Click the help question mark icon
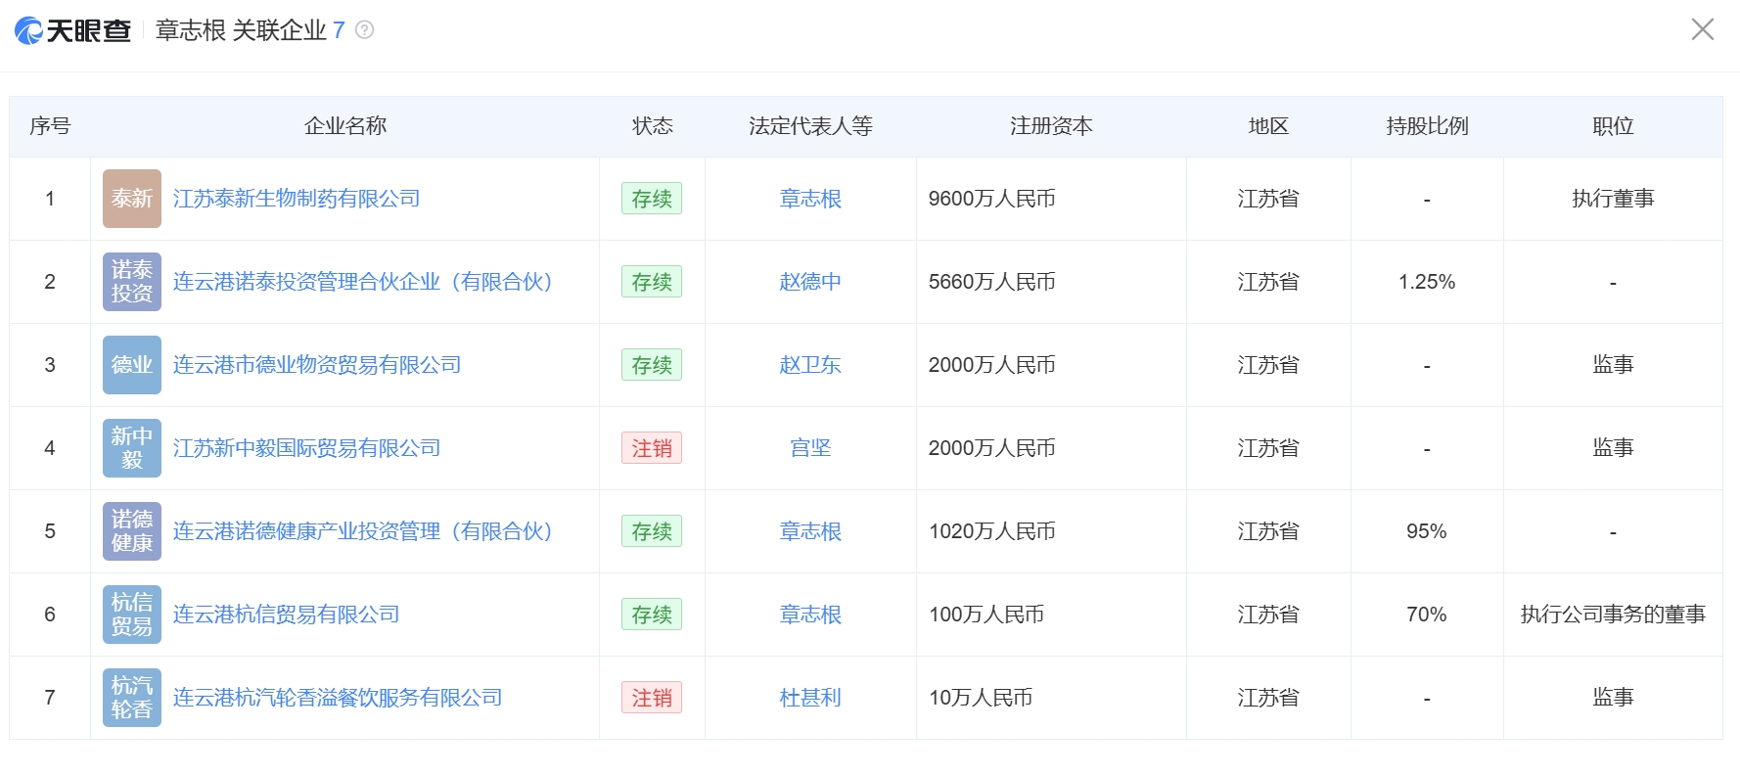Image resolution: width=1740 pixels, height=775 pixels. 364,30
